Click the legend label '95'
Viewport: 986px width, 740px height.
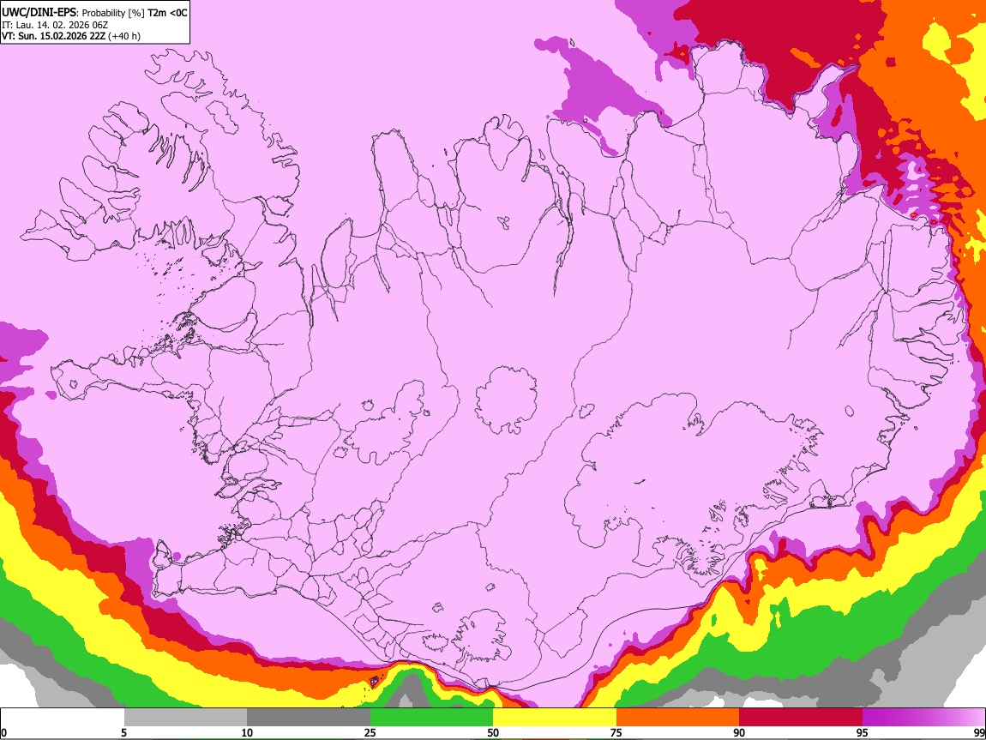point(863,732)
